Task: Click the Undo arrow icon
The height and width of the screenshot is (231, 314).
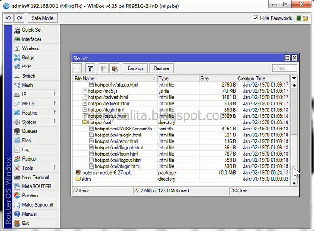Action: pos(8,18)
